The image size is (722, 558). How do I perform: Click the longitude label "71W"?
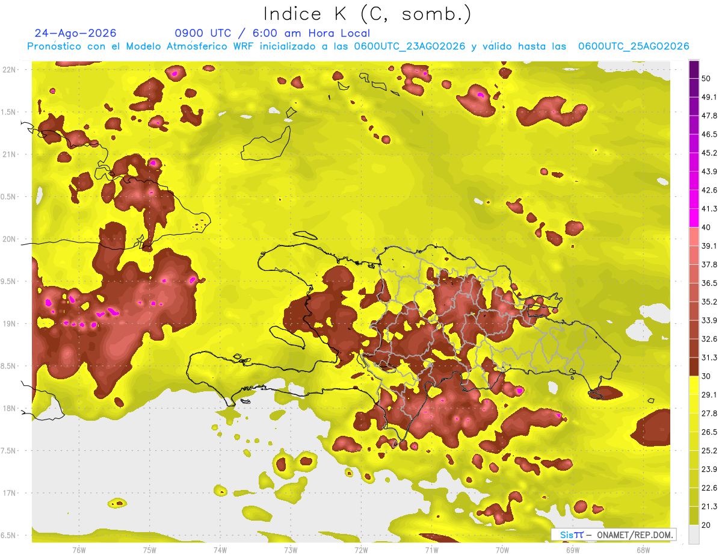(x=431, y=550)
